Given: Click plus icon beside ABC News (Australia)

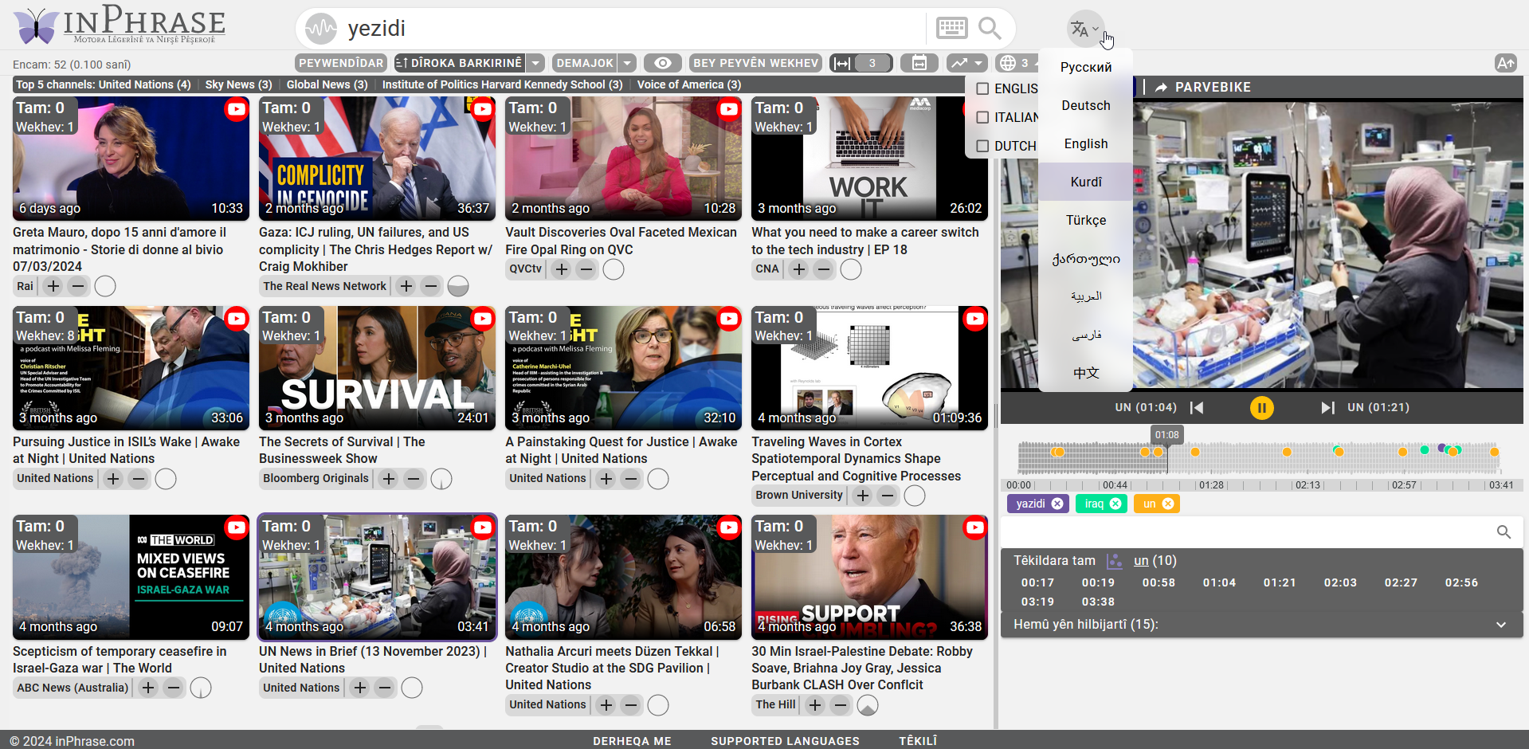Looking at the screenshot, I should tap(148, 688).
